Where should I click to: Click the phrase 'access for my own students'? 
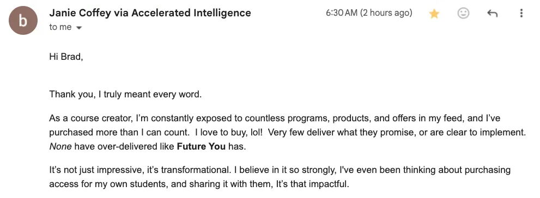point(108,184)
